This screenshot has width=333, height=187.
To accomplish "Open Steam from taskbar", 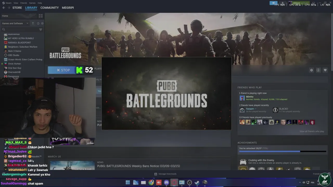I will coord(197,183).
